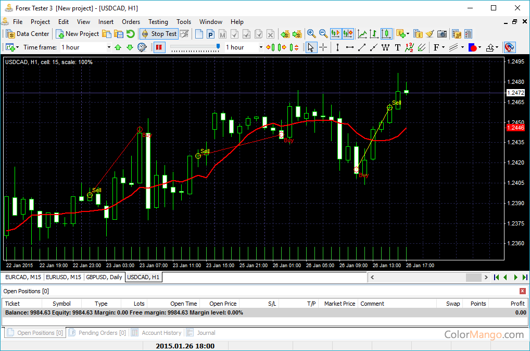Switch to the EURCAD, M15 chart tab
Viewport: 530px width, 351px height.
click(x=23, y=277)
